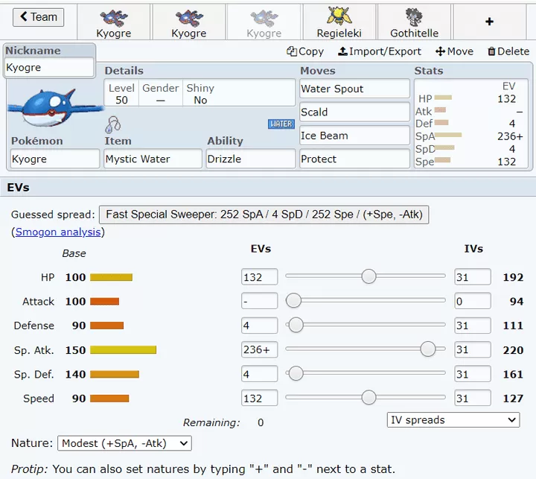Select the Drizzle ability field
This screenshot has height=479, width=536.
(x=251, y=159)
